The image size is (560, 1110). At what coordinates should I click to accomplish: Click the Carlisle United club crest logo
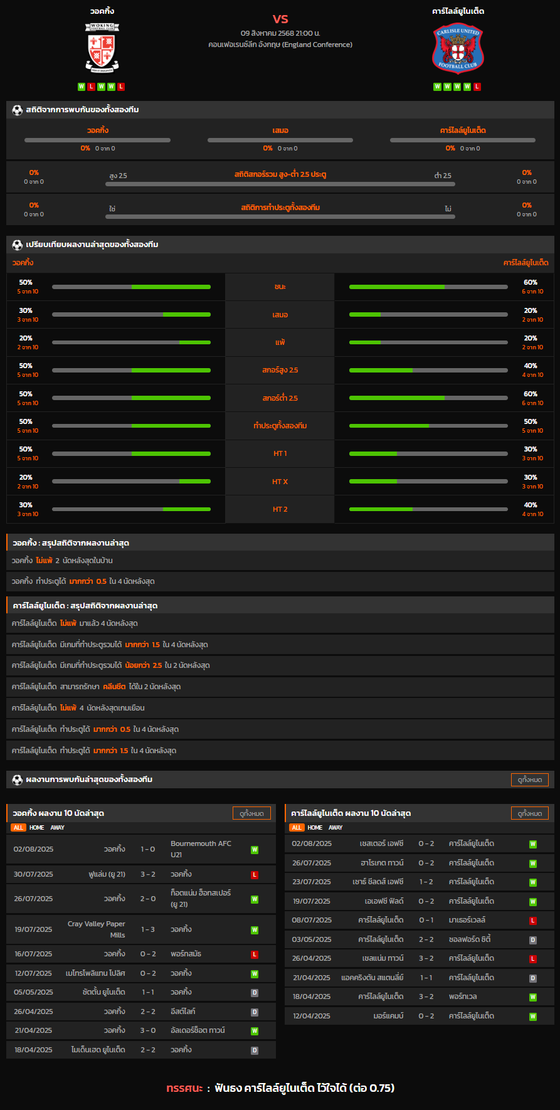click(458, 49)
